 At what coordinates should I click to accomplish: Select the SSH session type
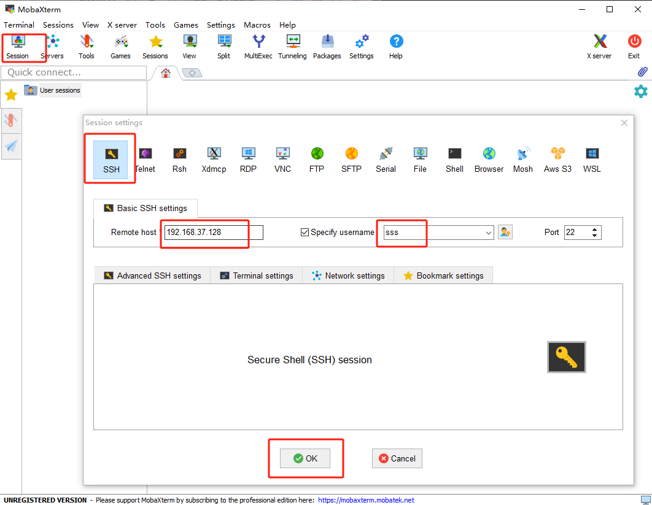click(111, 160)
